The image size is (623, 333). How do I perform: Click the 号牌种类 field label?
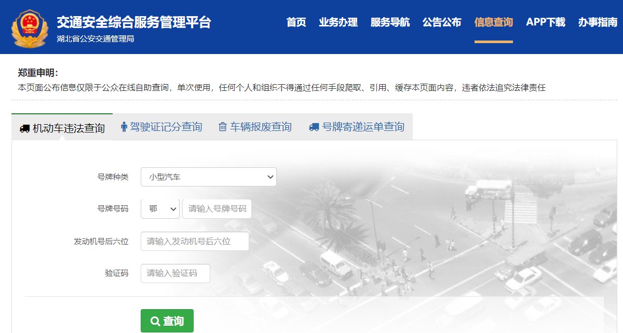pyautogui.click(x=113, y=177)
